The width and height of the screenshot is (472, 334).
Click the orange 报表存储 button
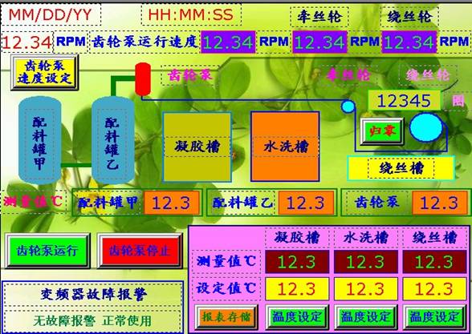pos(226,317)
